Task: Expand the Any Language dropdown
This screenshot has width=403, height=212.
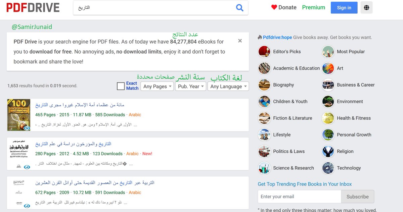Action: coord(228,86)
